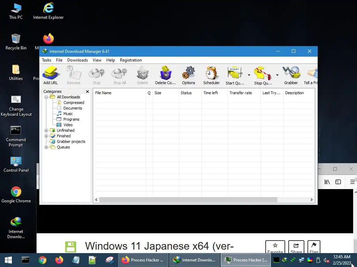Open the Control Panel desktop icon
The image size is (357, 267).
coord(16,164)
